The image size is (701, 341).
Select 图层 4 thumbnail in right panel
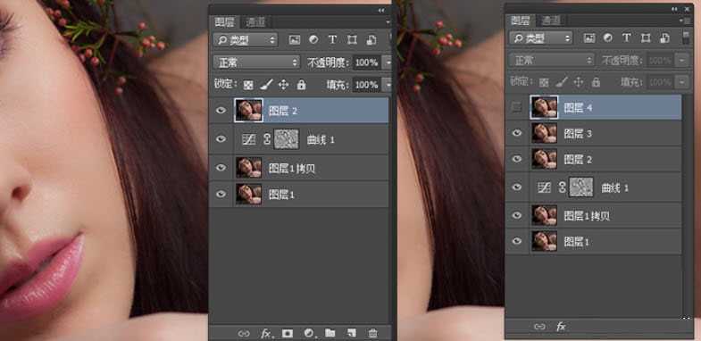[544, 107]
